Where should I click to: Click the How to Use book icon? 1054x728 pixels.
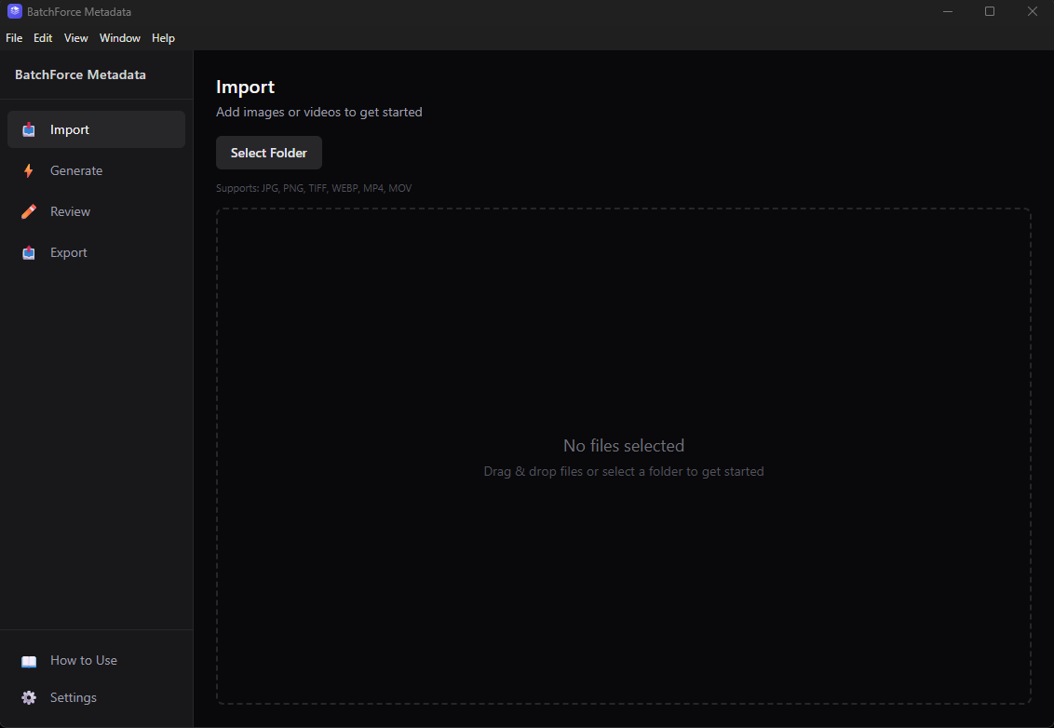(x=29, y=660)
